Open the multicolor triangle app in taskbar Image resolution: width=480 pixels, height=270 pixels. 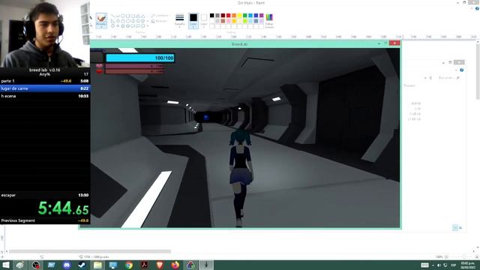190,265
